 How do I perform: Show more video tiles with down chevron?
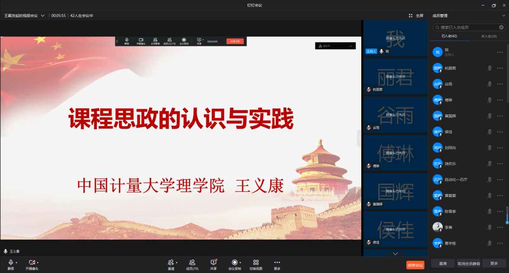coord(395,253)
